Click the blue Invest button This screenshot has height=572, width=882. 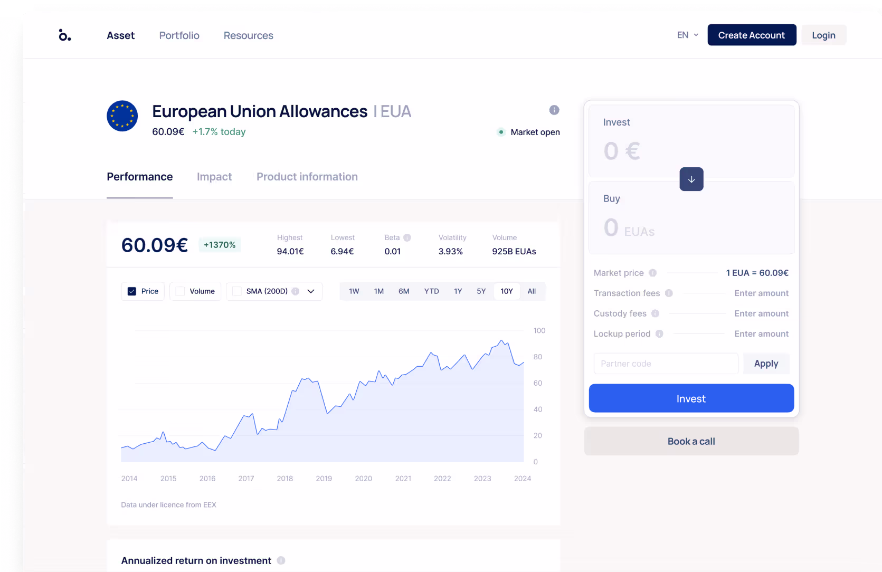(x=691, y=398)
